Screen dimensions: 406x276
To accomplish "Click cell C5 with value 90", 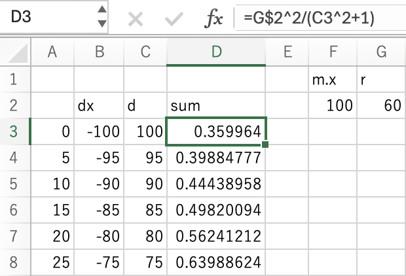I will (145, 184).
